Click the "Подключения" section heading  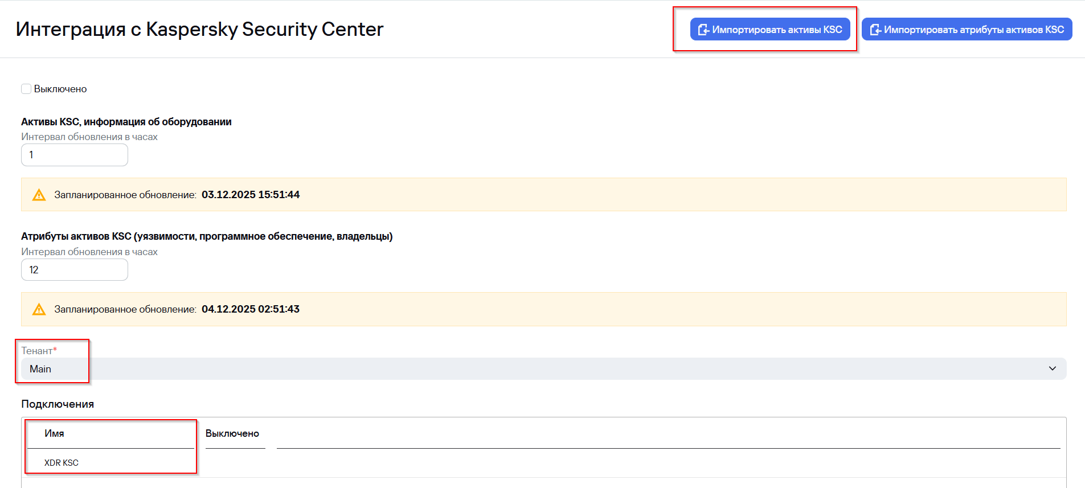point(58,404)
